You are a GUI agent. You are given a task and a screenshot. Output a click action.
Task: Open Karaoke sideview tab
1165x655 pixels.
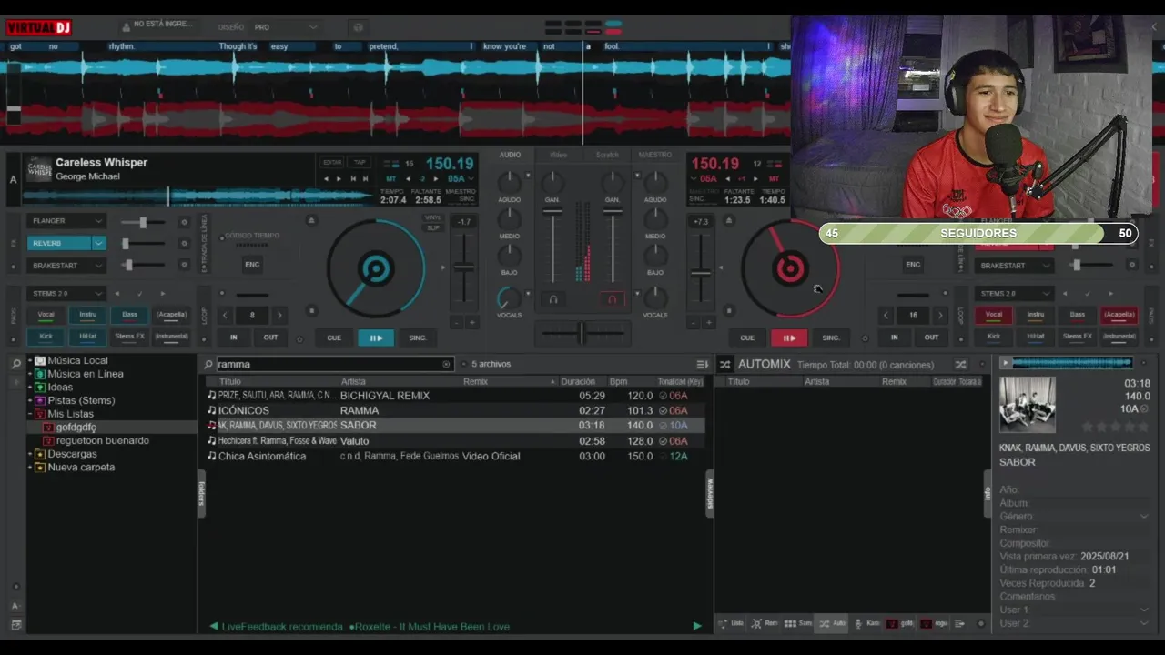click(866, 623)
